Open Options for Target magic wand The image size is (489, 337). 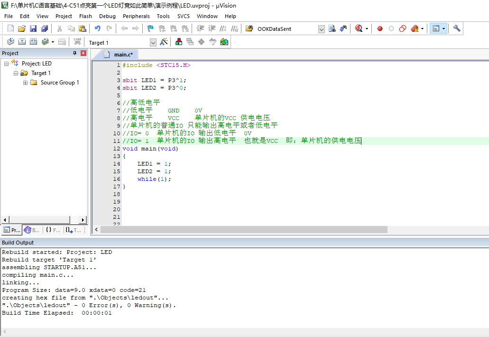coord(164,42)
